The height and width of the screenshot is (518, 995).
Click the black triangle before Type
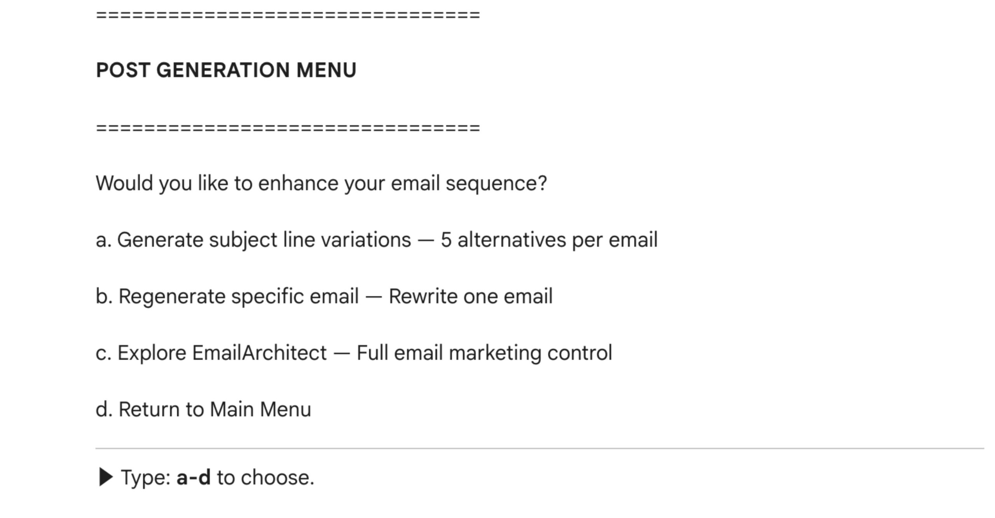(x=105, y=477)
